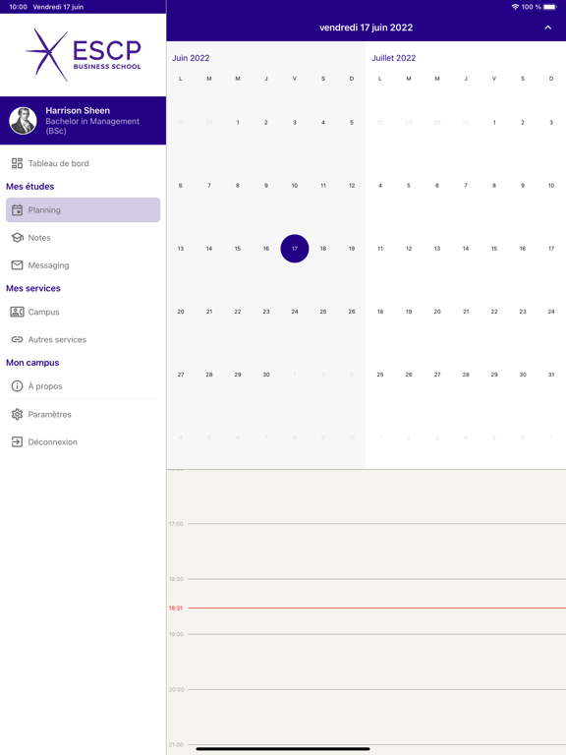Open Tableau de bord menu item
Screen dimensions: 566x755
(83, 163)
